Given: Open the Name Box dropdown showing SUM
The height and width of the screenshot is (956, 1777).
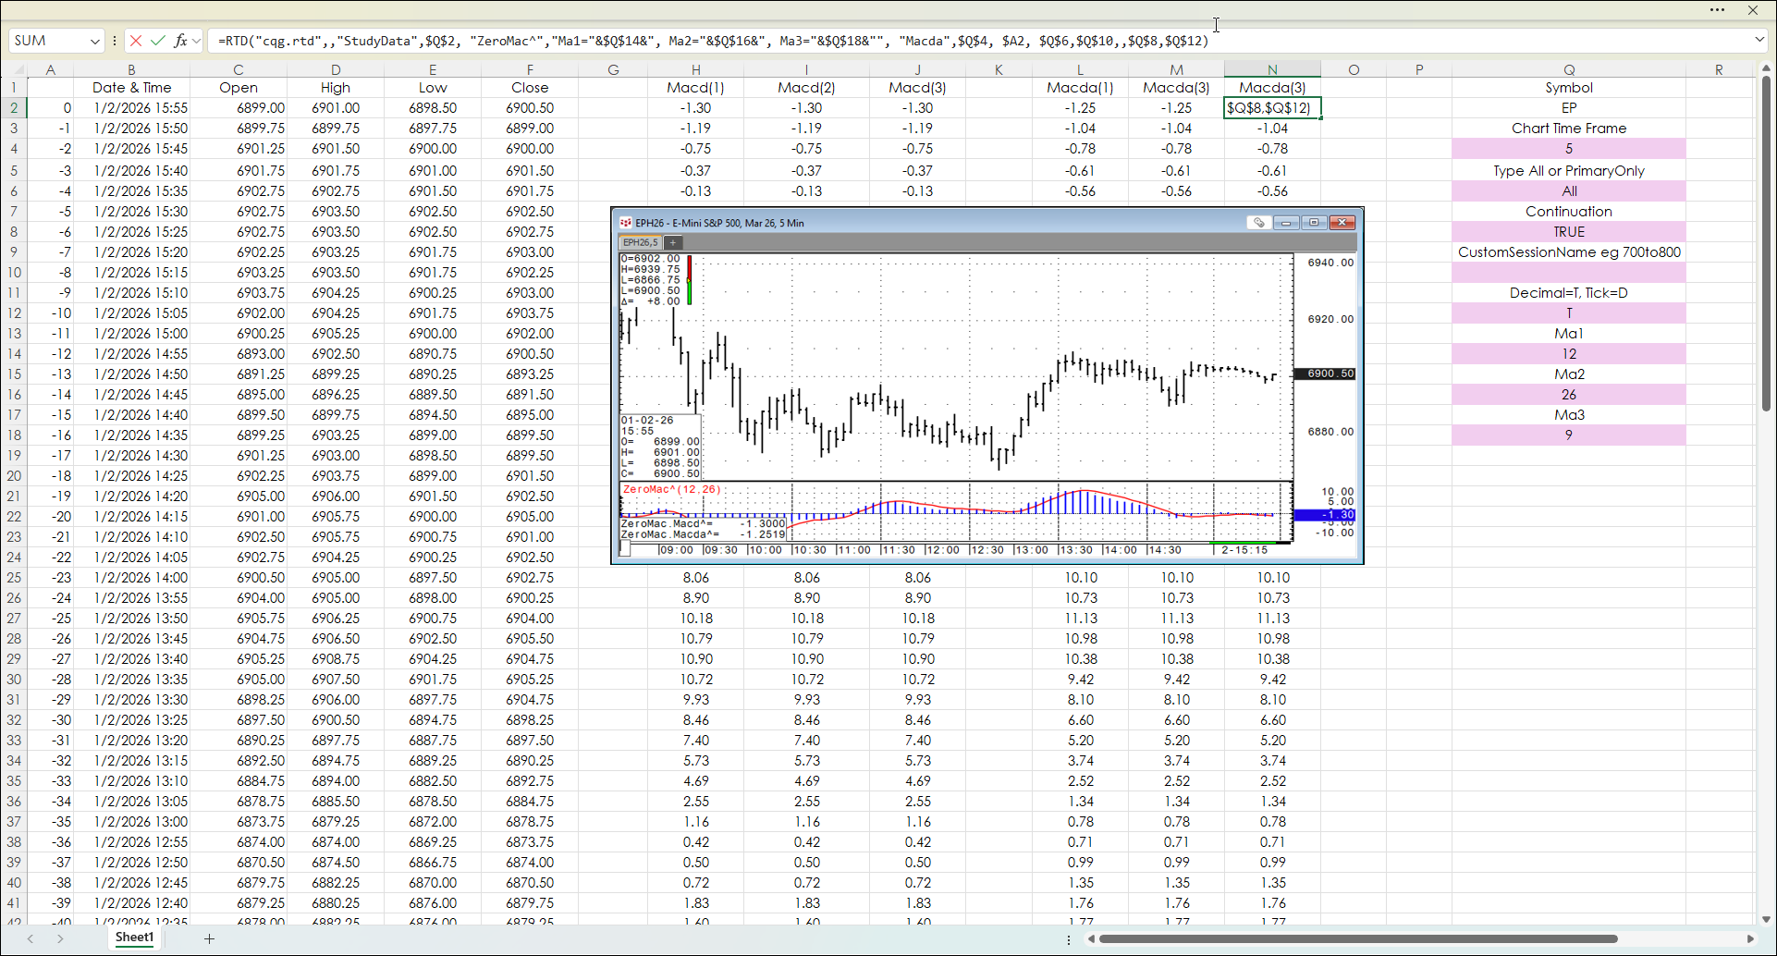Looking at the screenshot, I should [x=94, y=41].
